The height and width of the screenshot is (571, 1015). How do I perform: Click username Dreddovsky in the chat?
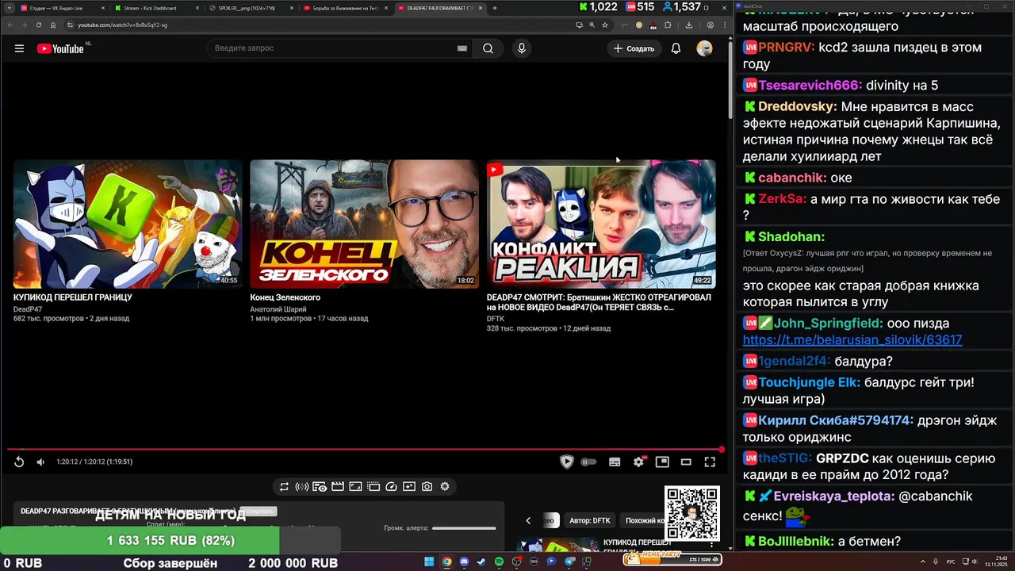pos(797,106)
